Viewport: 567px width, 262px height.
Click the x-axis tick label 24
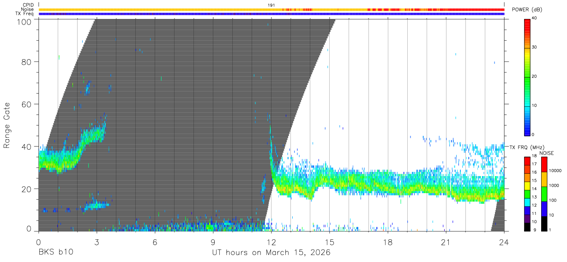coord(504,242)
